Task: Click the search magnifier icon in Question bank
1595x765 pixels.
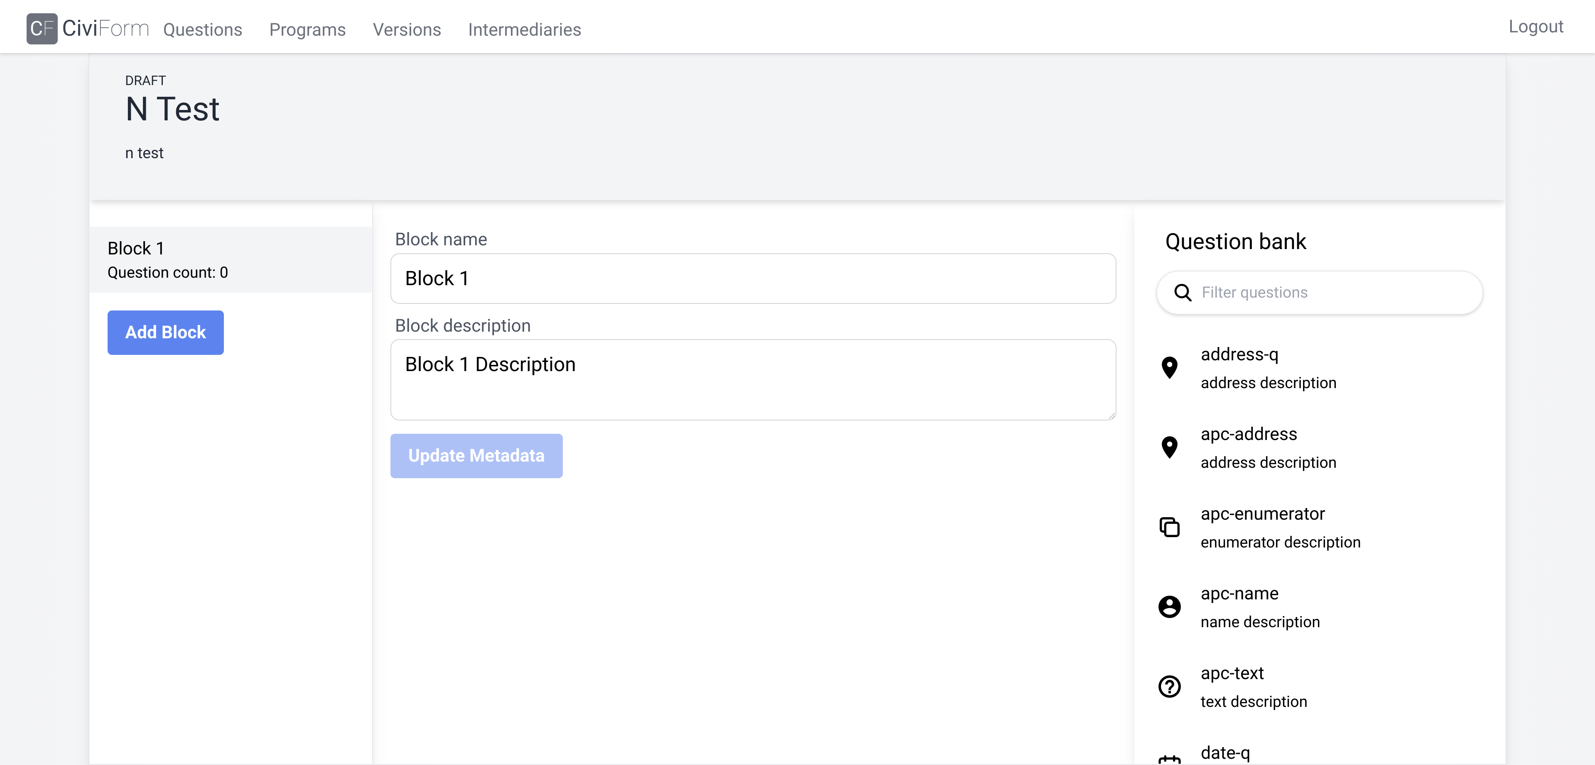Action: tap(1183, 292)
